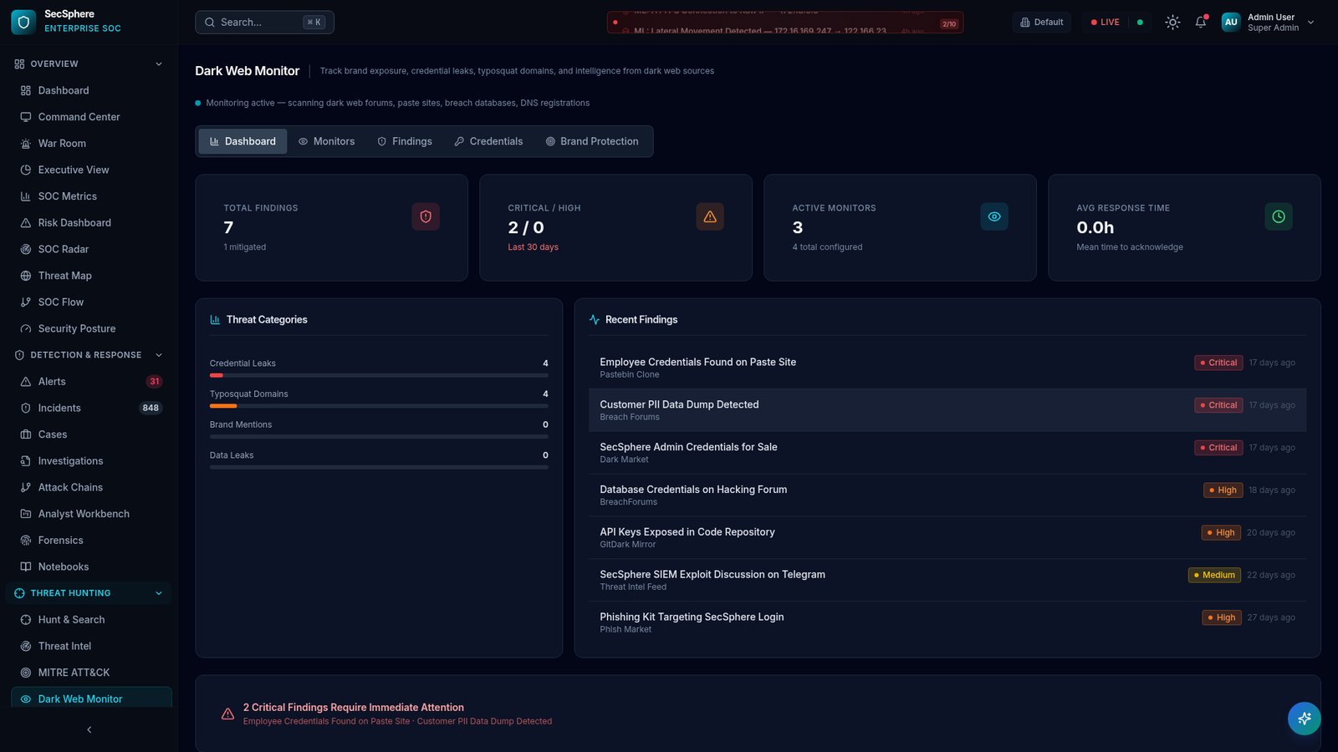Open Attack Chains page
Image resolution: width=1338 pixels, height=752 pixels.
[91, 487]
